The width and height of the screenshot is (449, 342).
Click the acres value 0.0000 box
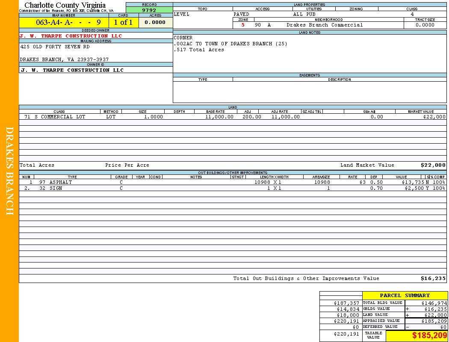[155, 23]
